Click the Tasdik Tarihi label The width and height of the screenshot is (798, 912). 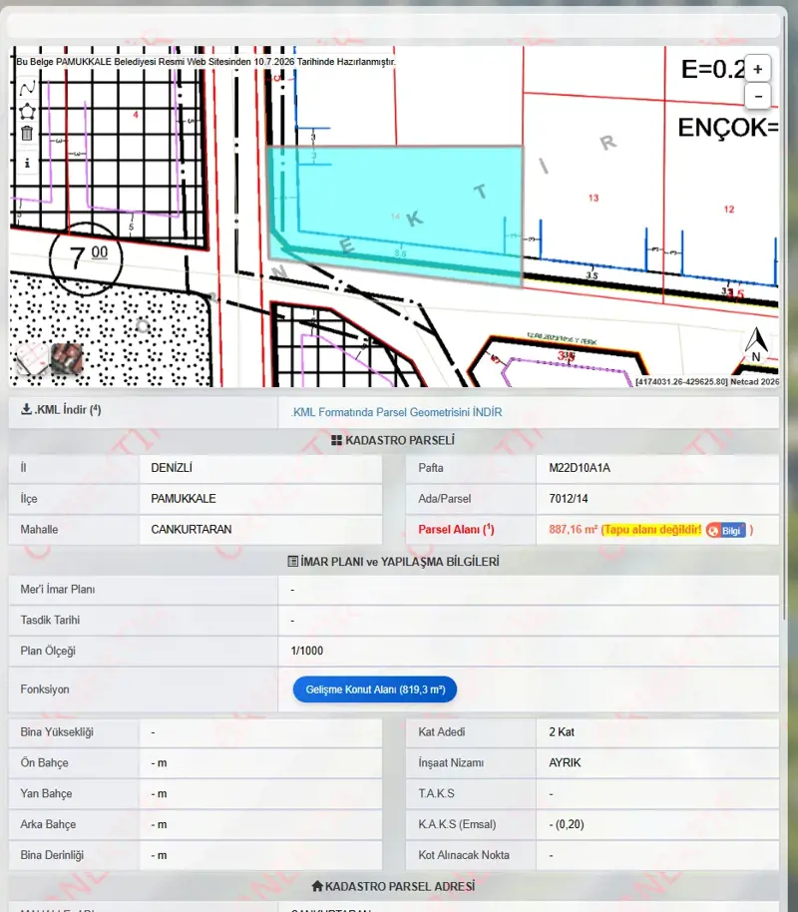[50, 620]
